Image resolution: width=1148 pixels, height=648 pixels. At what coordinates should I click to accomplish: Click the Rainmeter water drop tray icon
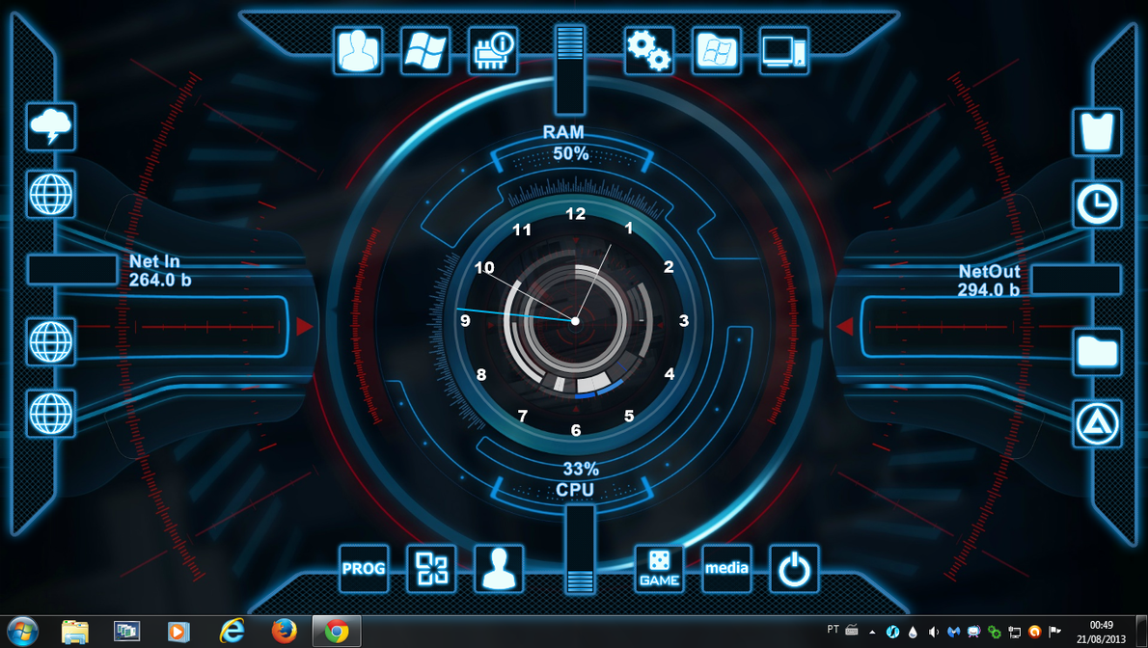click(913, 632)
